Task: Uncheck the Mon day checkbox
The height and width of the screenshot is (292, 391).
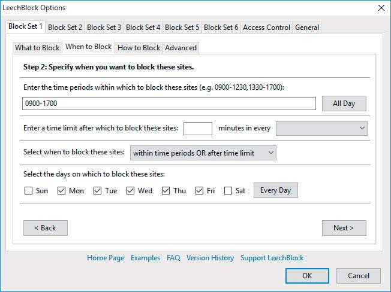Action: [x=61, y=191]
